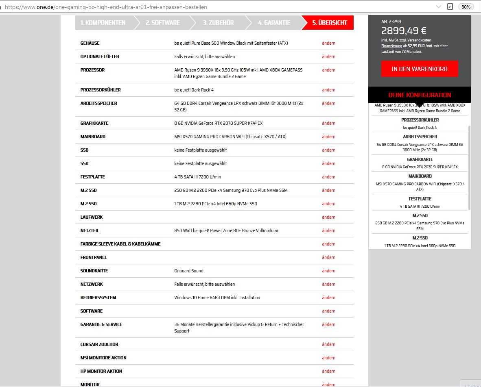Click the ARBEITSSPEICHER heading in sidebar configuration

point(420,137)
